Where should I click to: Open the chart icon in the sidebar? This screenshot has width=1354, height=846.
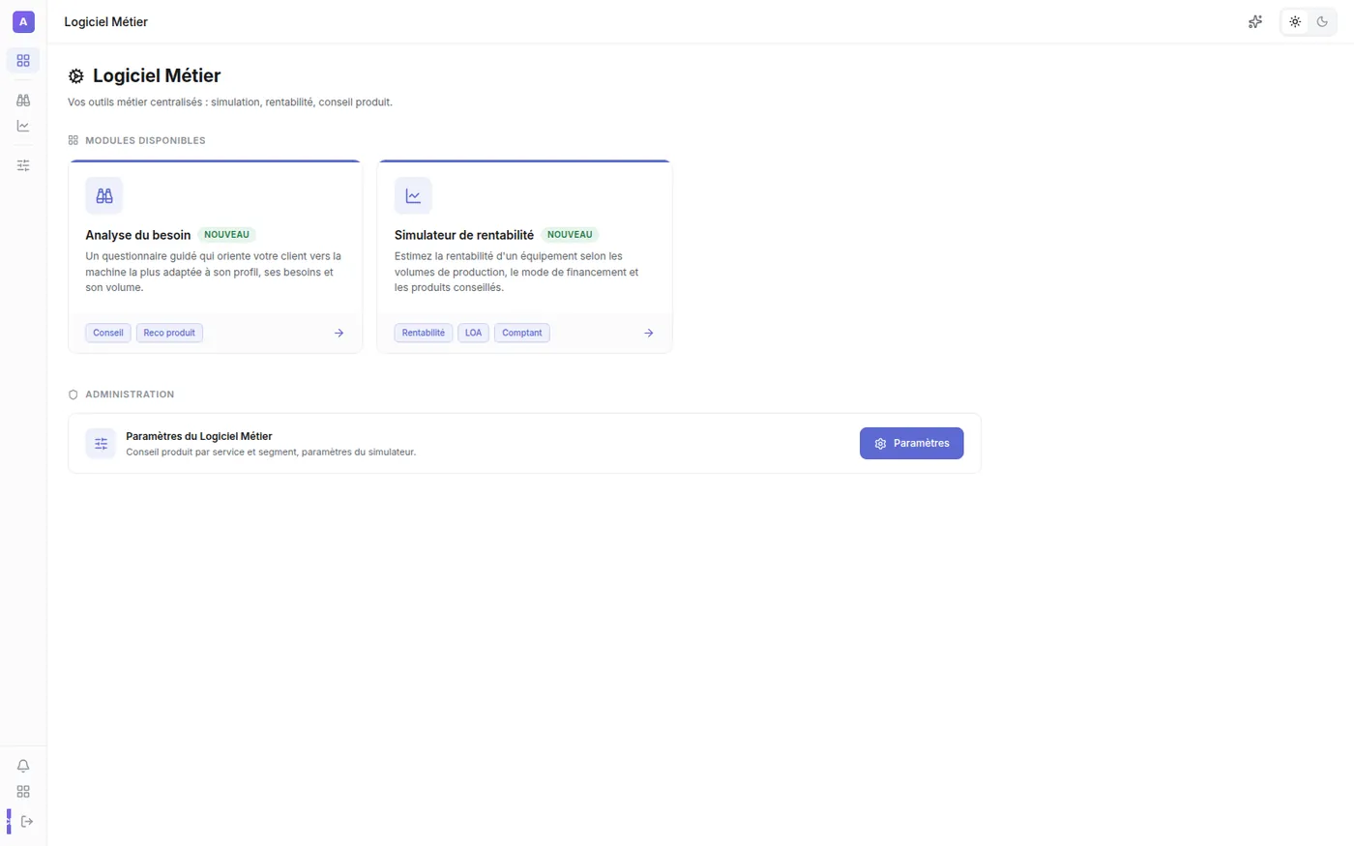(23, 126)
